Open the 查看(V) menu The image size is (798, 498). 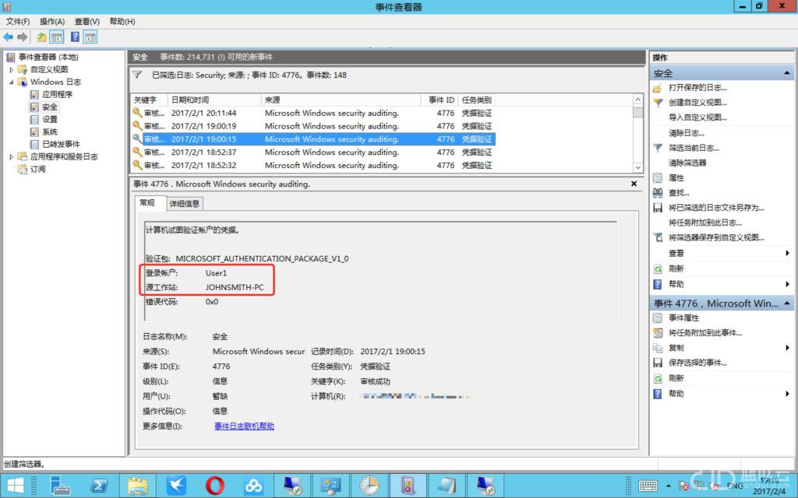click(x=87, y=21)
